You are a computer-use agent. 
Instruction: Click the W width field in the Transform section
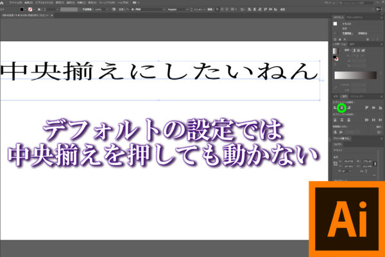(x=367, y=161)
